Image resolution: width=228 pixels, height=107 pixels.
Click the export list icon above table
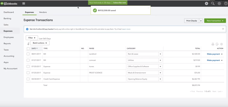(217, 44)
